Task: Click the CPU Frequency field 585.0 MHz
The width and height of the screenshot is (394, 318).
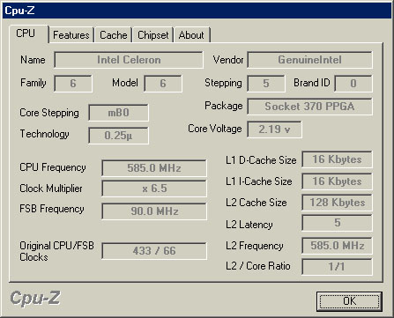Action: (154, 168)
